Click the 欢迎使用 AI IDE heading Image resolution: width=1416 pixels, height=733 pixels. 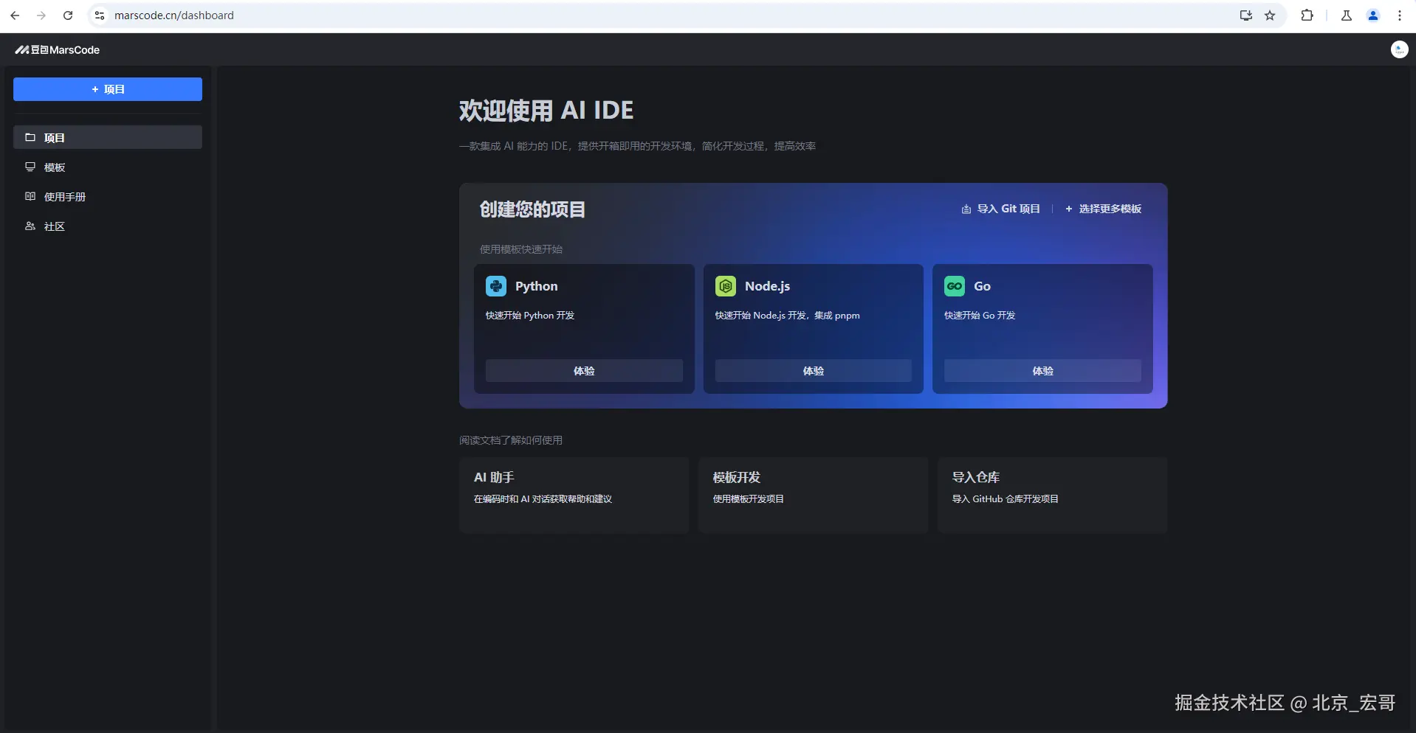tap(546, 111)
